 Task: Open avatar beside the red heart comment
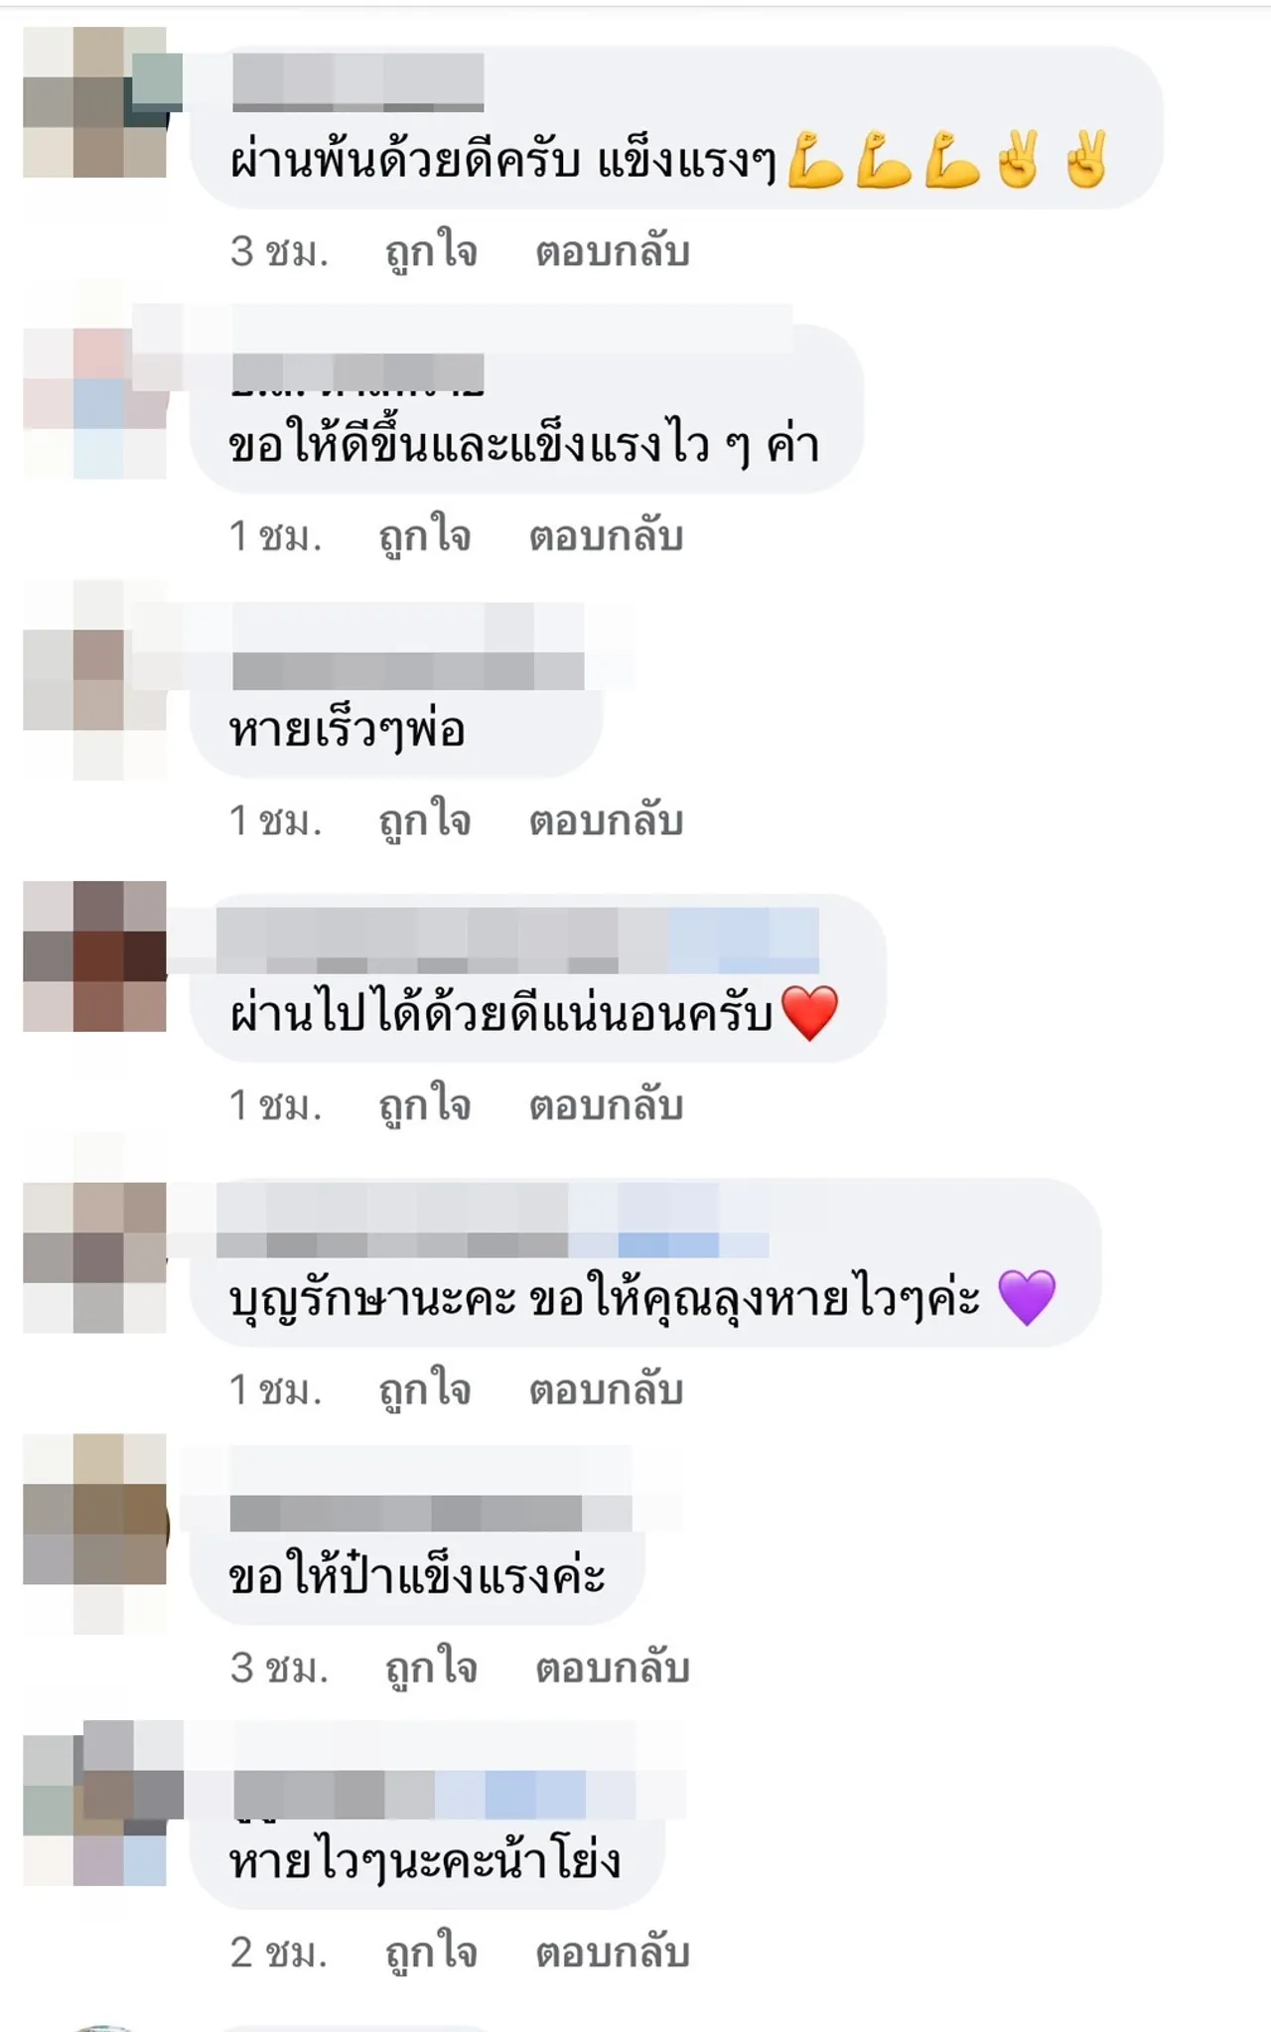tap(96, 956)
